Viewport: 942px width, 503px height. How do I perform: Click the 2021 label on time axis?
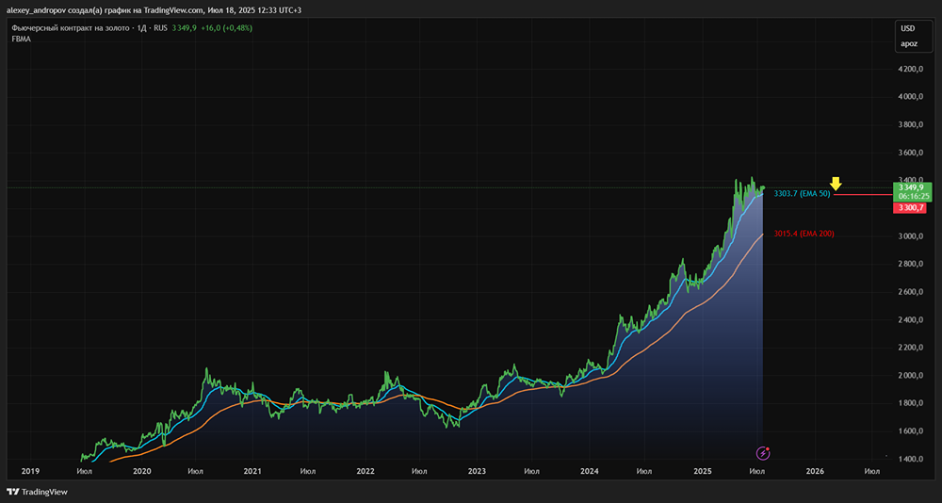tap(252, 472)
